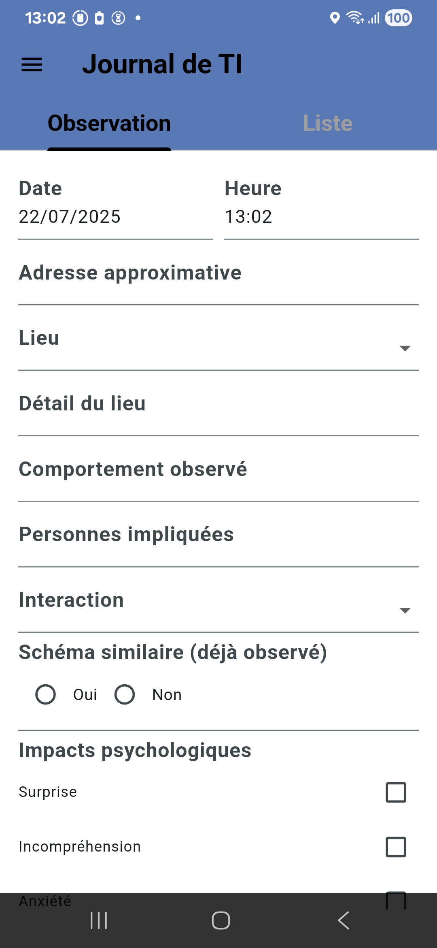
Task: Focus the Adresse approximative field
Action: click(x=218, y=277)
